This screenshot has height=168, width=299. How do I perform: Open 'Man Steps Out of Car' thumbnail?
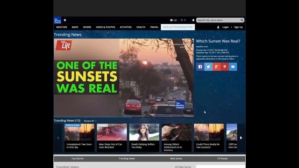112,138
